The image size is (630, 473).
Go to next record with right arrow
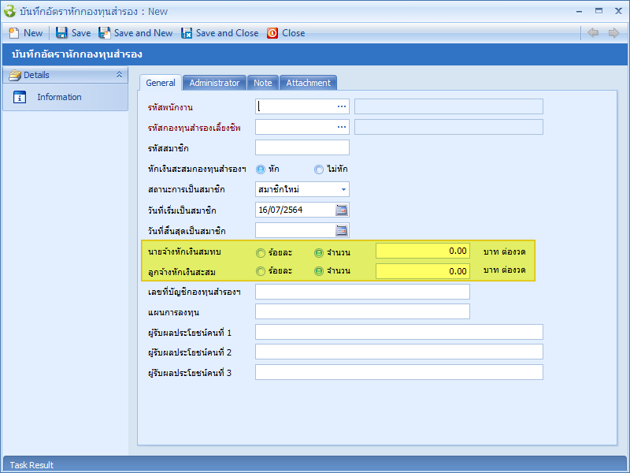click(613, 32)
